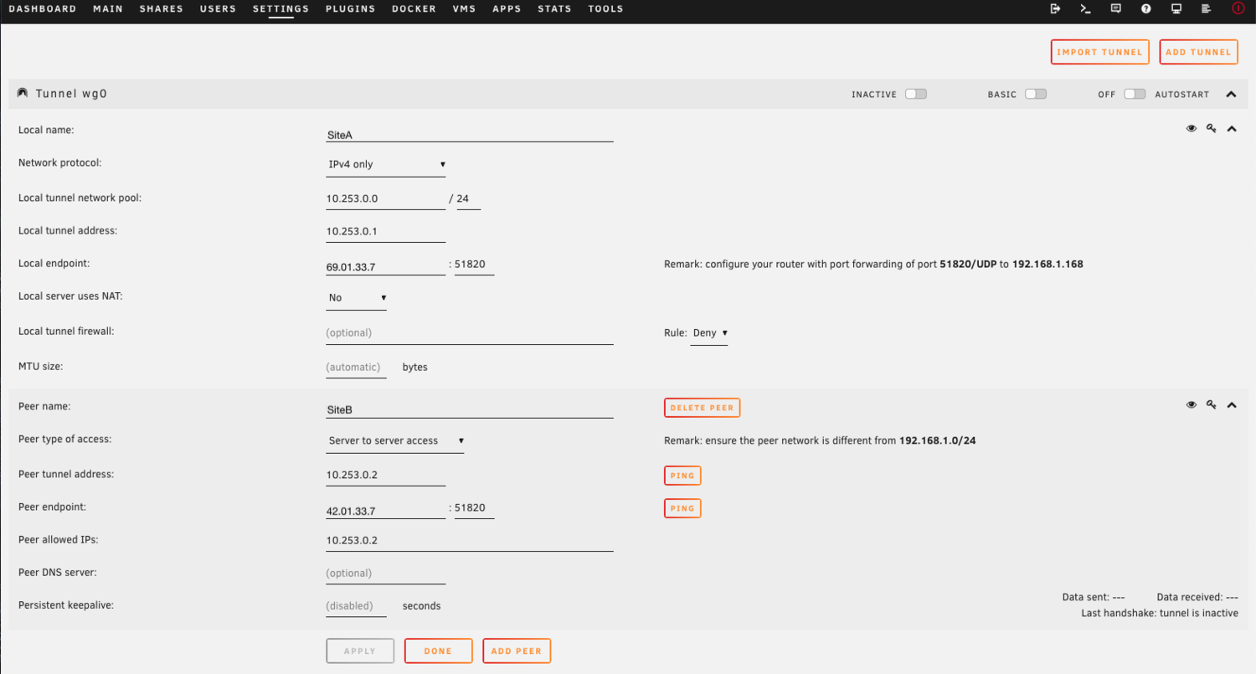This screenshot has height=674, width=1256.
Task: Click the Import Tunnel button
Action: (1099, 52)
